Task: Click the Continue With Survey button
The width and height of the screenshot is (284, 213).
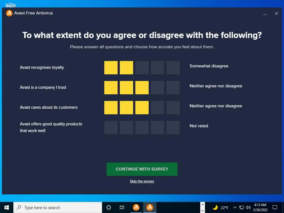Action: (x=142, y=169)
